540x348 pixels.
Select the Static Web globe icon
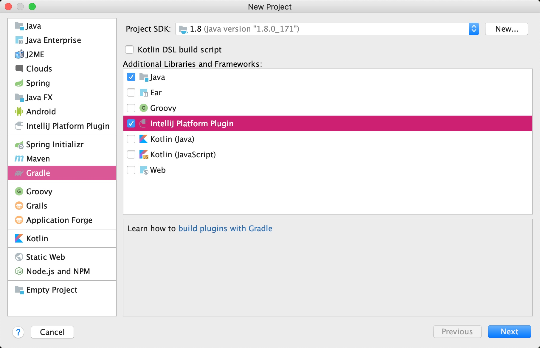pos(19,257)
